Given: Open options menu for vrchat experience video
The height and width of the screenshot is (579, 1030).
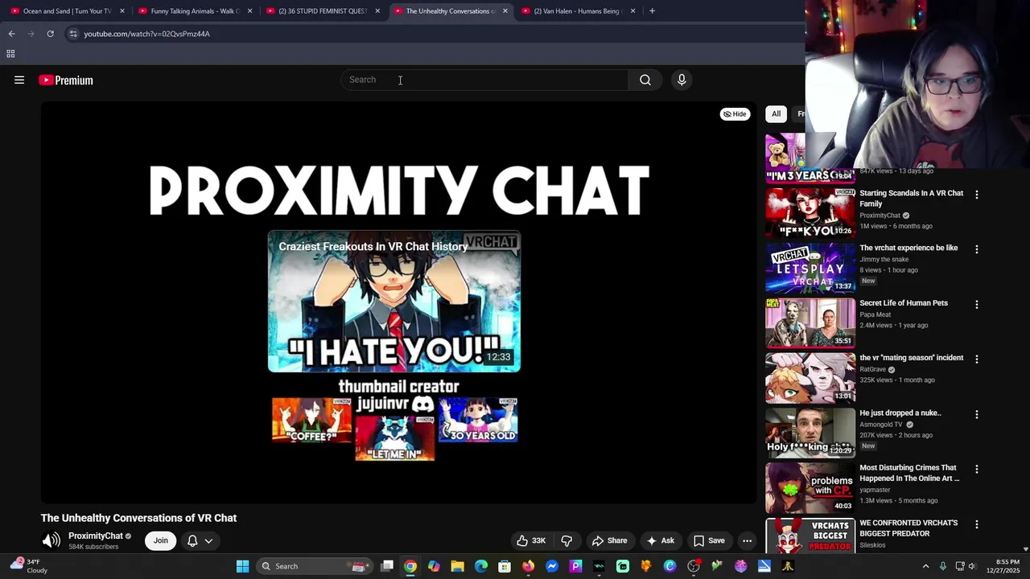Looking at the screenshot, I should [x=977, y=249].
